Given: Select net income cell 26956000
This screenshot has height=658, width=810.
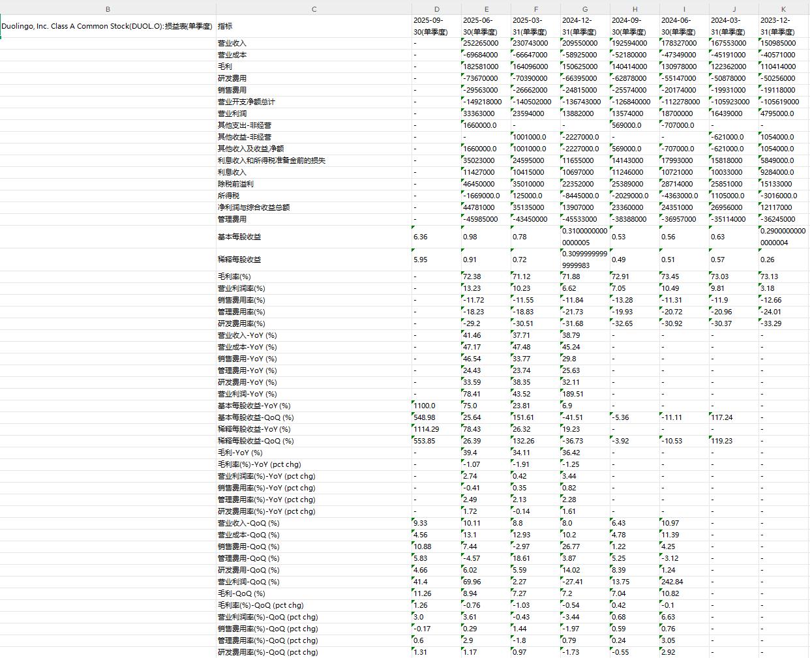Looking at the screenshot, I should [734, 207].
